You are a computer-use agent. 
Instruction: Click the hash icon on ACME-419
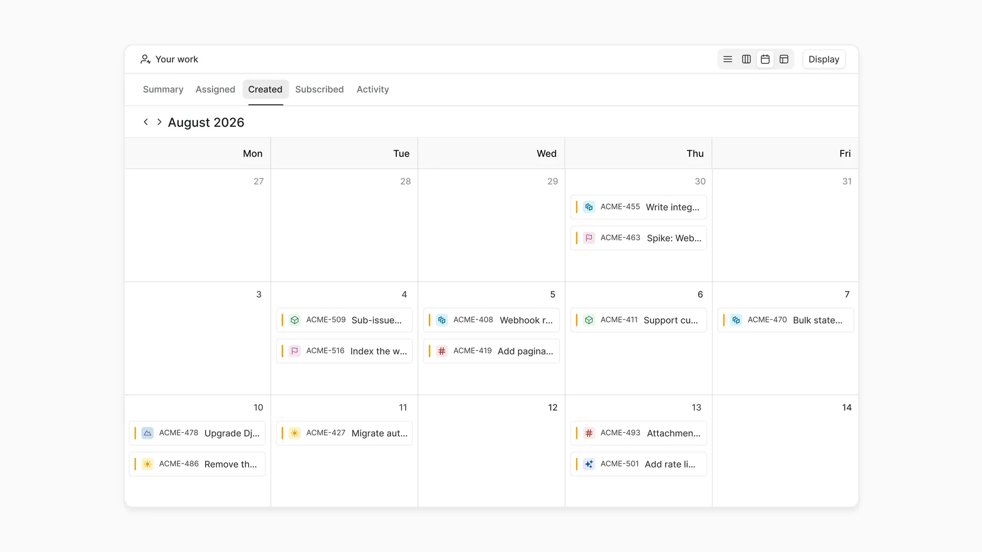442,351
